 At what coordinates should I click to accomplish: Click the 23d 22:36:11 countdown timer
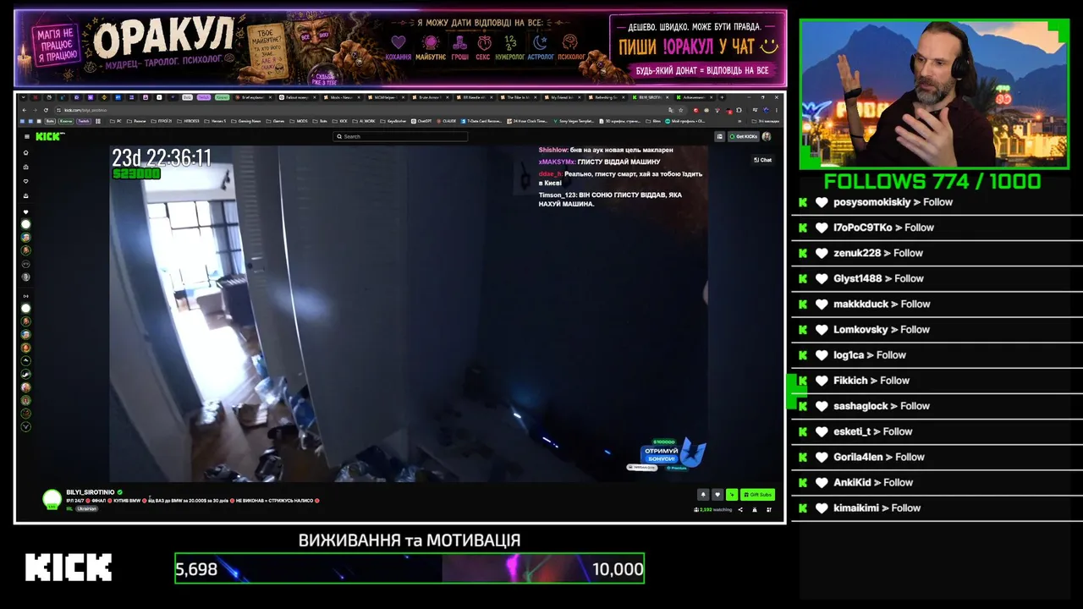point(162,158)
